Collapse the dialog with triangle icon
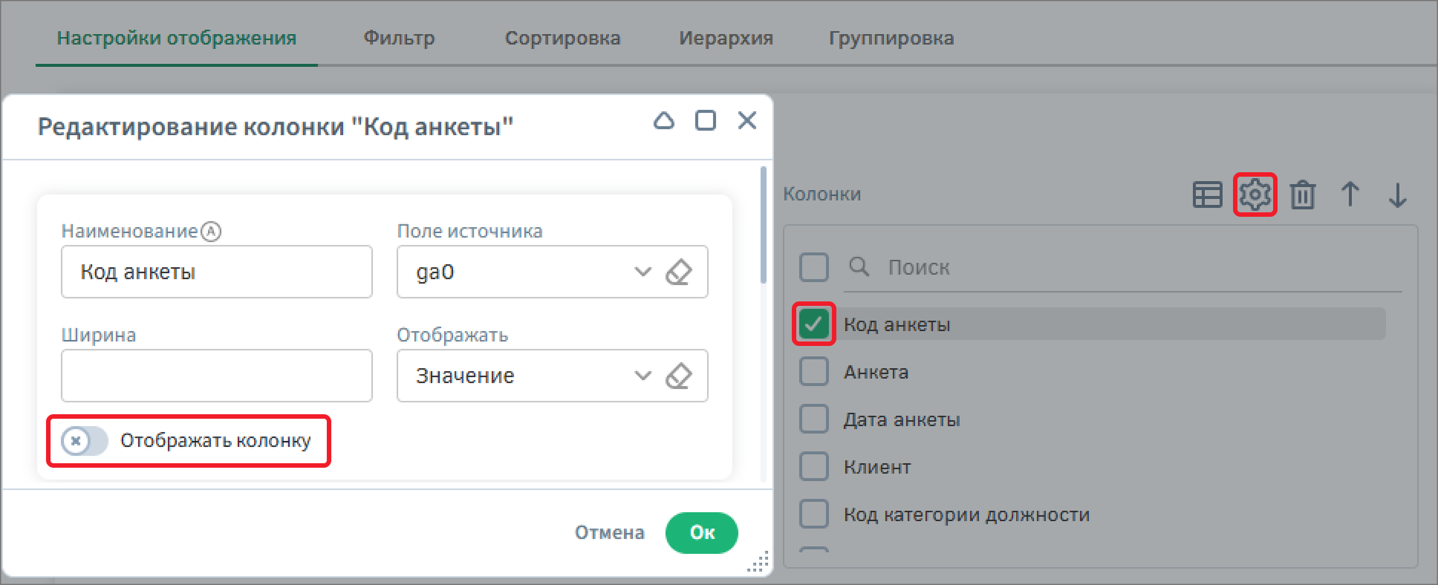Viewport: 1438px width, 585px height. tap(664, 120)
